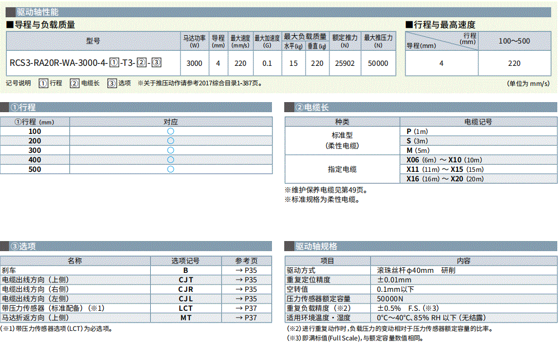Image resolution: width=559 pixels, height=346 pixels.
Task: Select the option code 'CJT'
Action: tap(186, 280)
